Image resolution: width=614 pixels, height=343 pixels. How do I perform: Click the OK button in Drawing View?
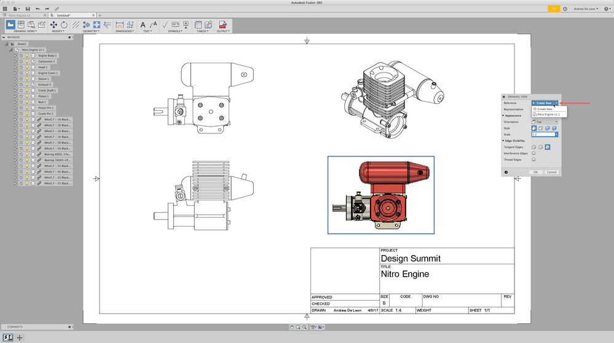coord(535,172)
